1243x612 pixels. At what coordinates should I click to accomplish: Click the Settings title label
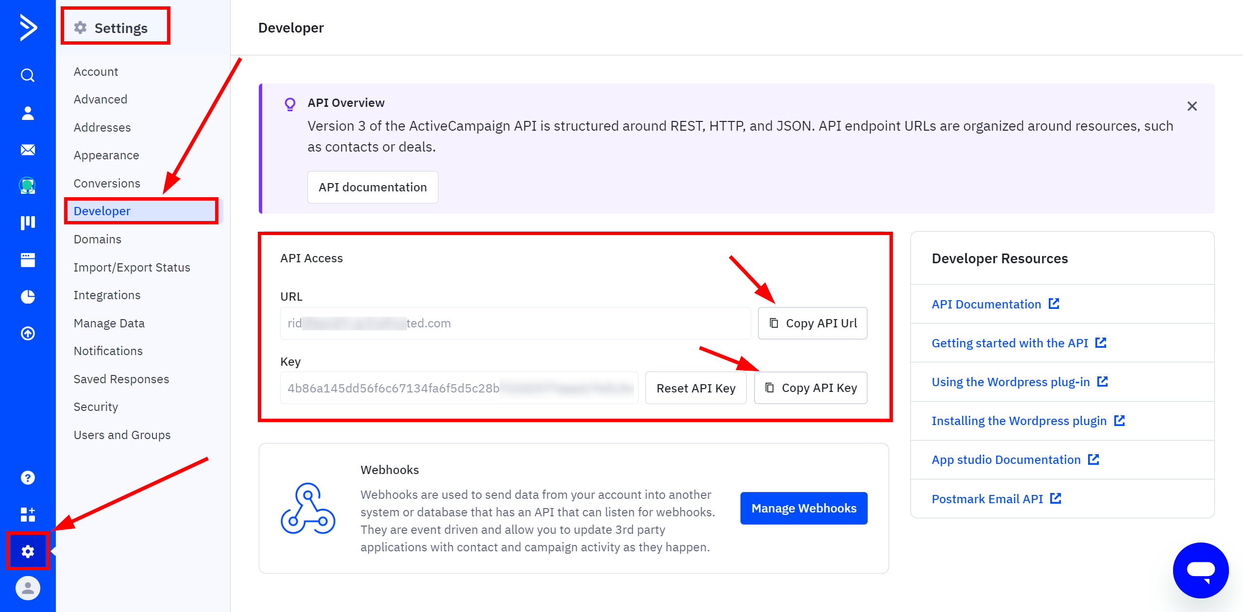tap(121, 28)
